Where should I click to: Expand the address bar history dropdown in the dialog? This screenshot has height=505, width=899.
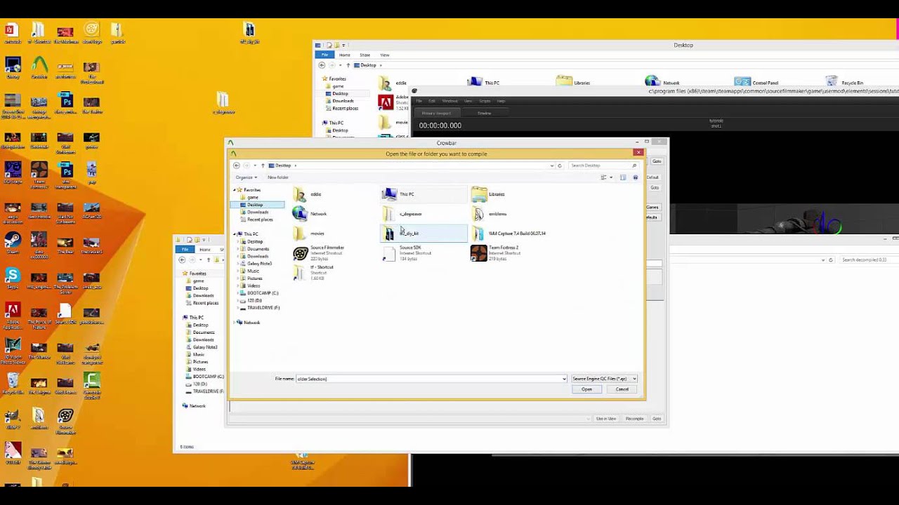click(552, 166)
